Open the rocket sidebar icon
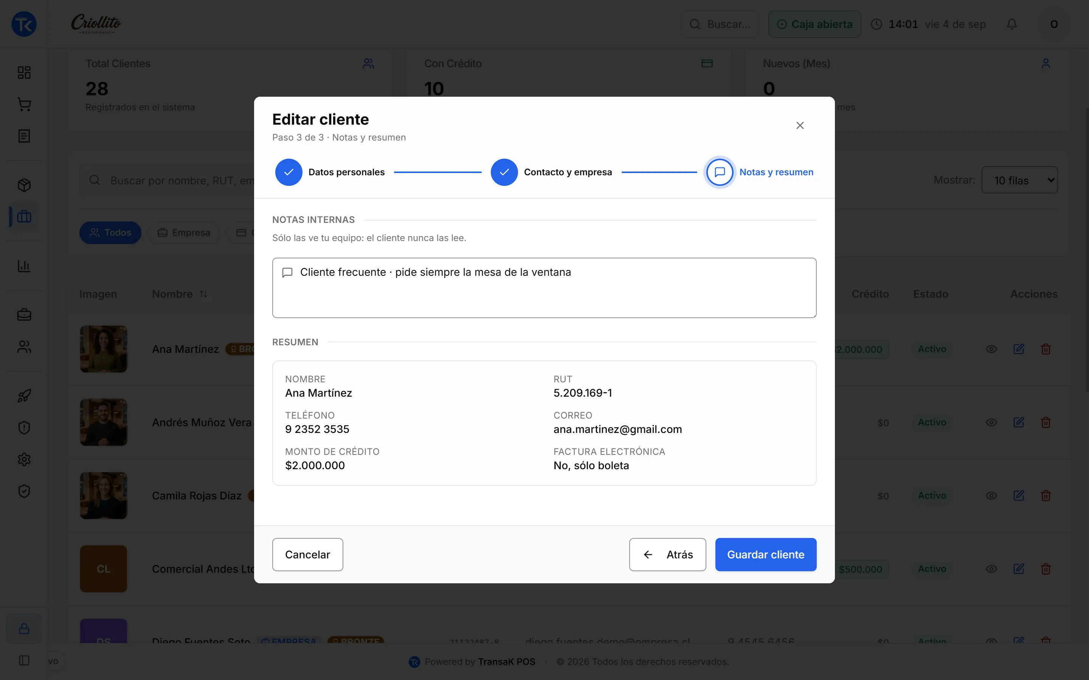This screenshot has height=680, width=1089. [x=24, y=396]
